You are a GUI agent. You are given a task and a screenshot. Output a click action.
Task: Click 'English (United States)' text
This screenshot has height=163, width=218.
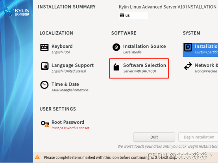tap(69, 71)
